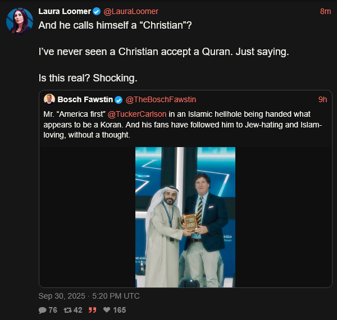The image size is (337, 320).
Task: Click the 165 likes count
Action: coord(119,310)
